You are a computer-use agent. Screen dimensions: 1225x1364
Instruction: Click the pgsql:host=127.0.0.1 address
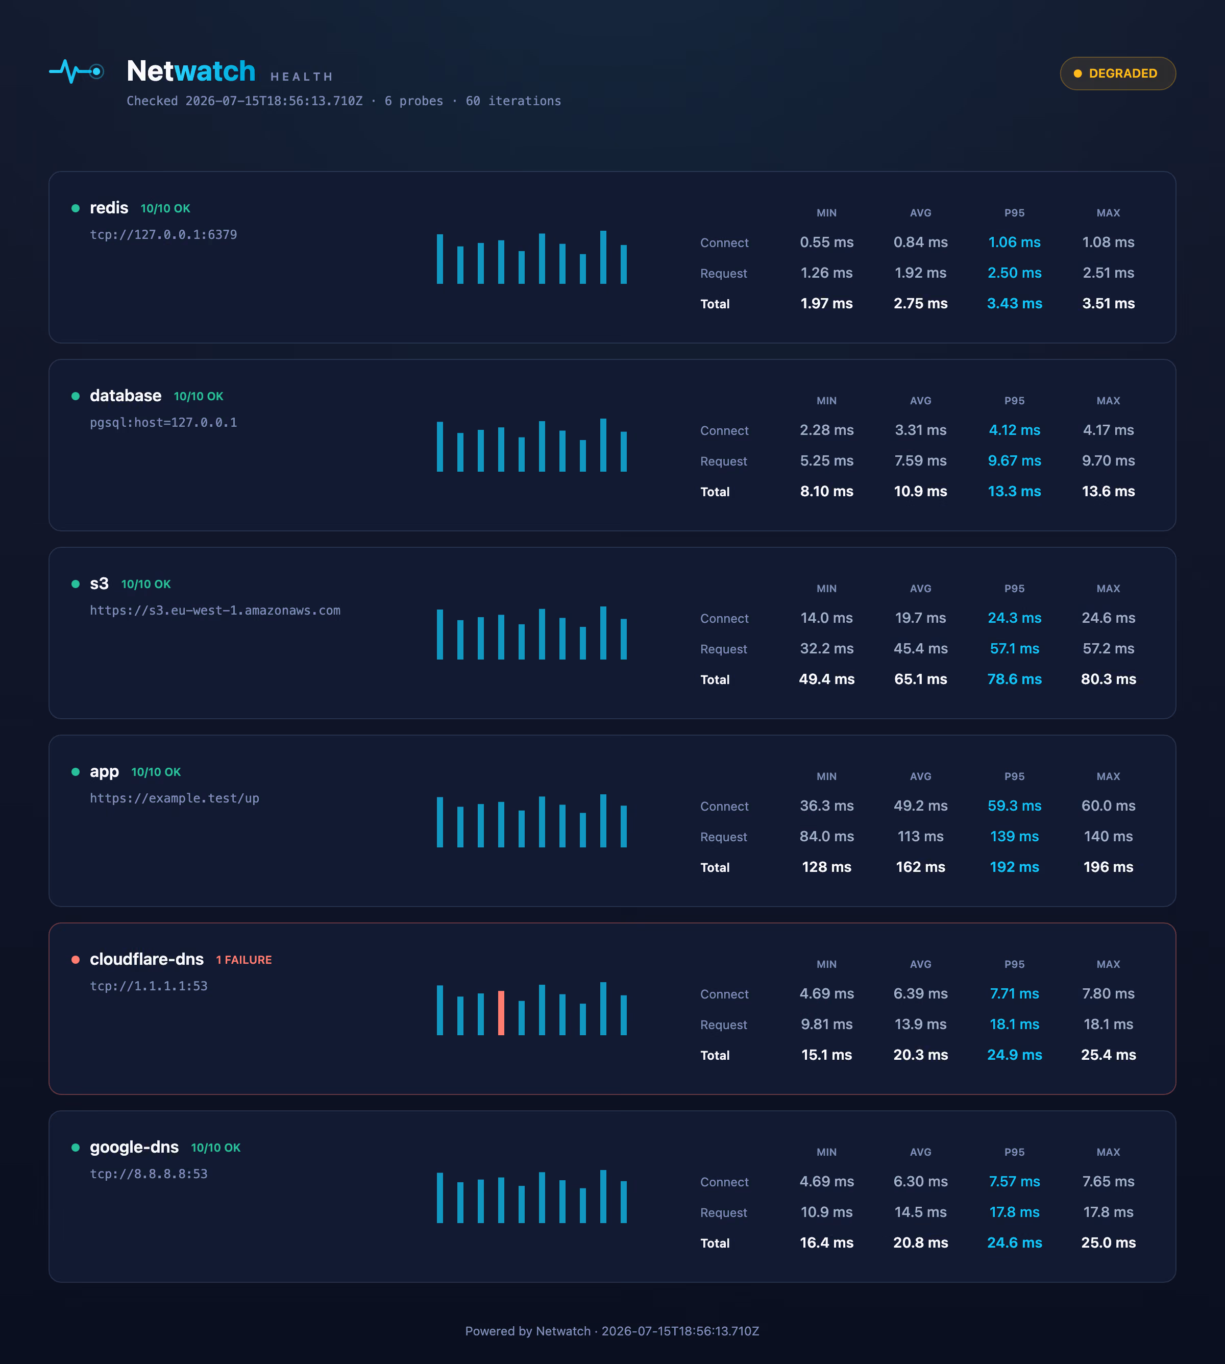coord(163,423)
